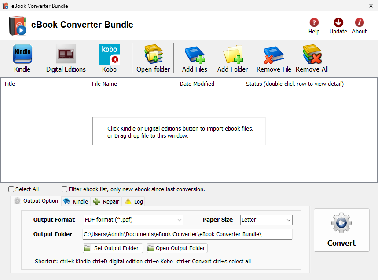
Task: Add Files to the conversion list
Action: point(194,57)
